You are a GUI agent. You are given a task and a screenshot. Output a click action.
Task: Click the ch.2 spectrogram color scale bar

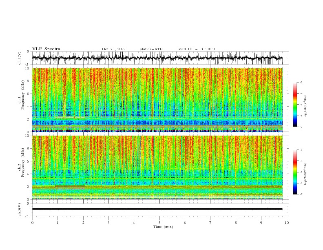point(295,172)
